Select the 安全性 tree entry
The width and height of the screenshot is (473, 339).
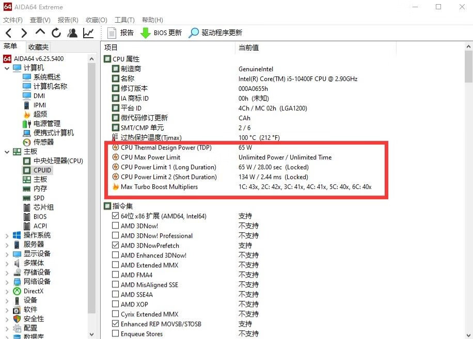pyautogui.click(x=34, y=319)
